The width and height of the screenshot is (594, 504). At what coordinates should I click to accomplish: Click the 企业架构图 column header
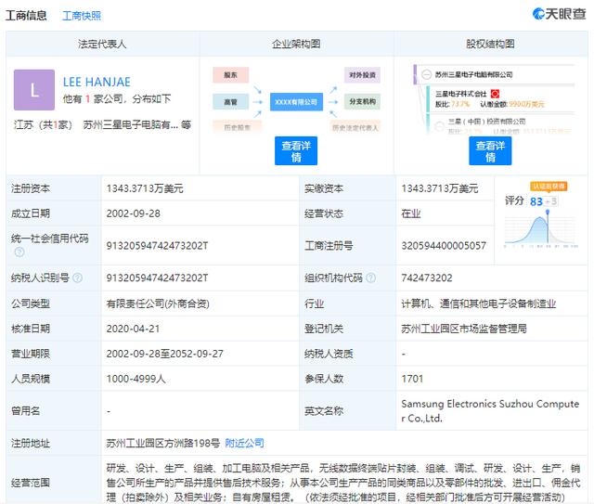tap(296, 44)
